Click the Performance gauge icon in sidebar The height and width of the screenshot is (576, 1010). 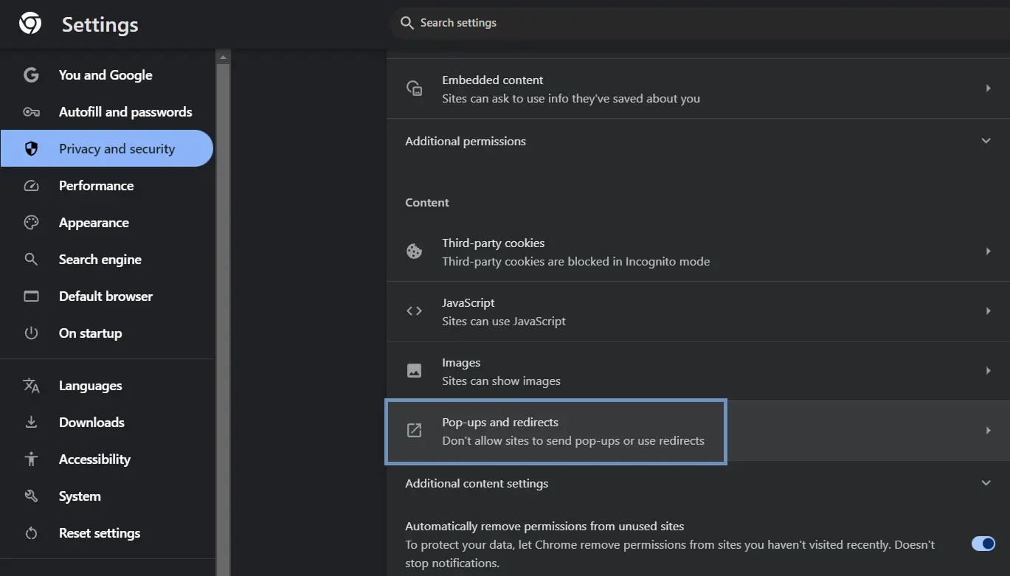point(31,186)
